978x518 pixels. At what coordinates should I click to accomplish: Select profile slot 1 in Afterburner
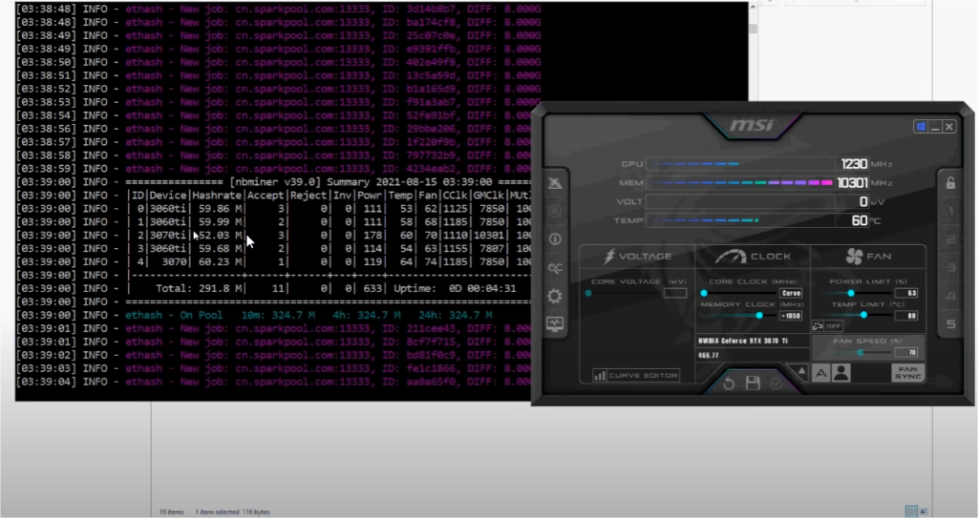pos(951,212)
